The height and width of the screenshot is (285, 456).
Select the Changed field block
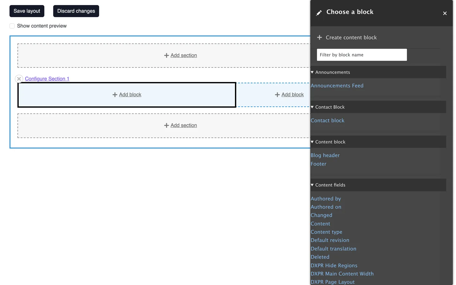coord(321,215)
